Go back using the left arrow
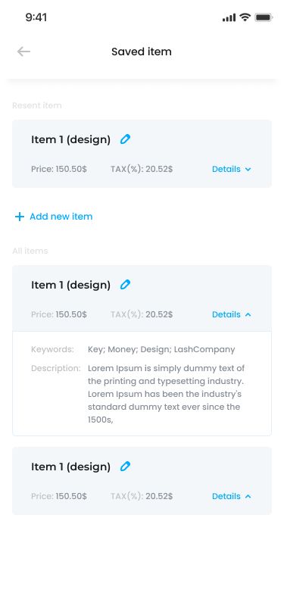Image resolution: width=284 pixels, height=615 pixels. click(x=24, y=52)
